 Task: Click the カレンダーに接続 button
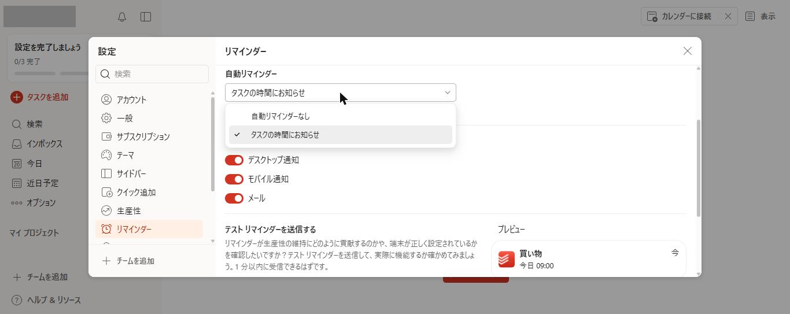[679, 16]
